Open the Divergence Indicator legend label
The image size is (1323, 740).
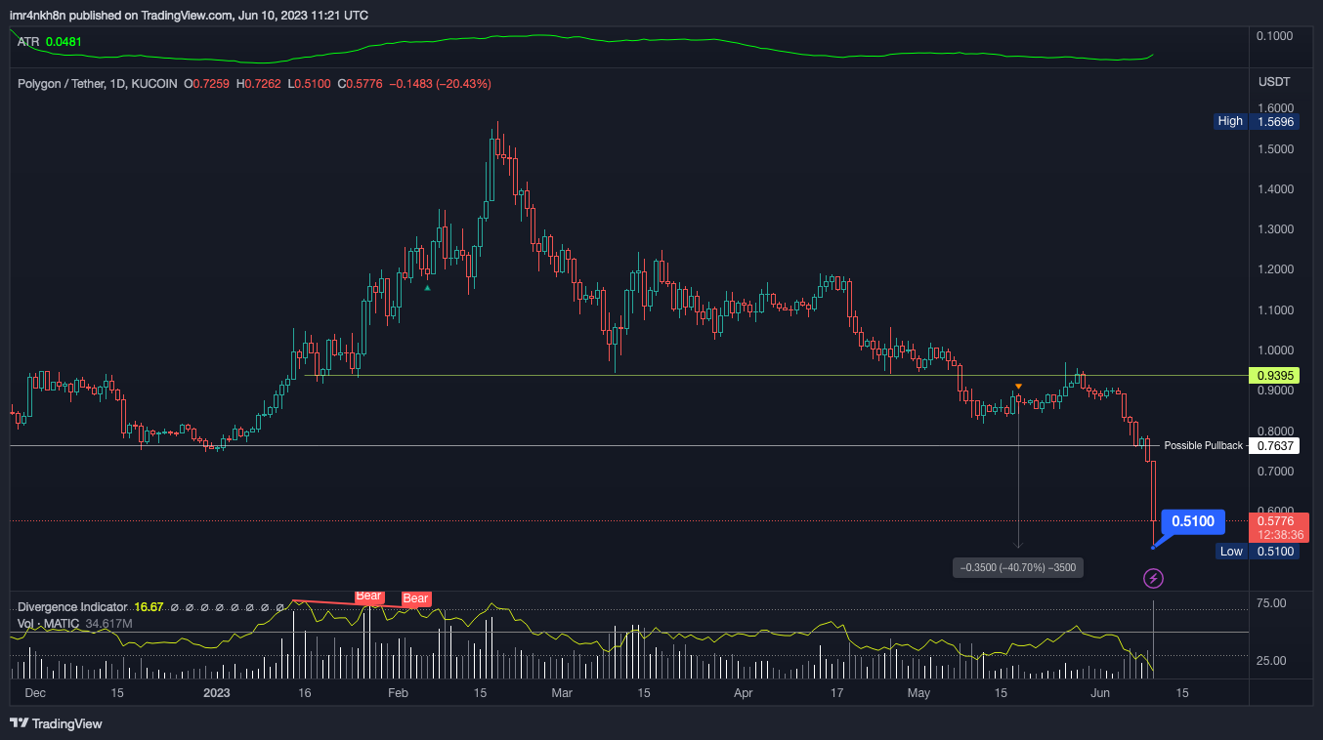coord(72,607)
